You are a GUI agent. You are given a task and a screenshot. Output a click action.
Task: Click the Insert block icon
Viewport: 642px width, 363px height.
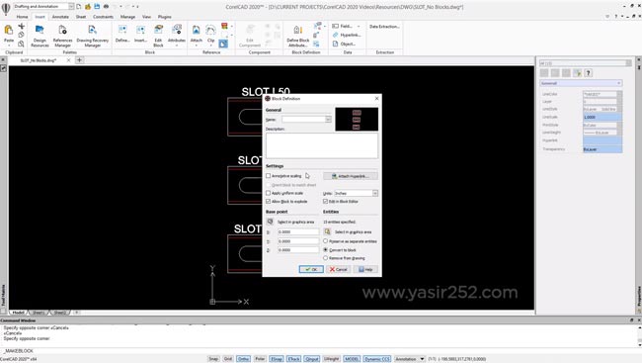140,30
